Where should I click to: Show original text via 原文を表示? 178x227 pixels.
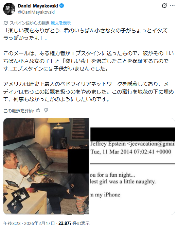pyautogui.click(x=61, y=23)
